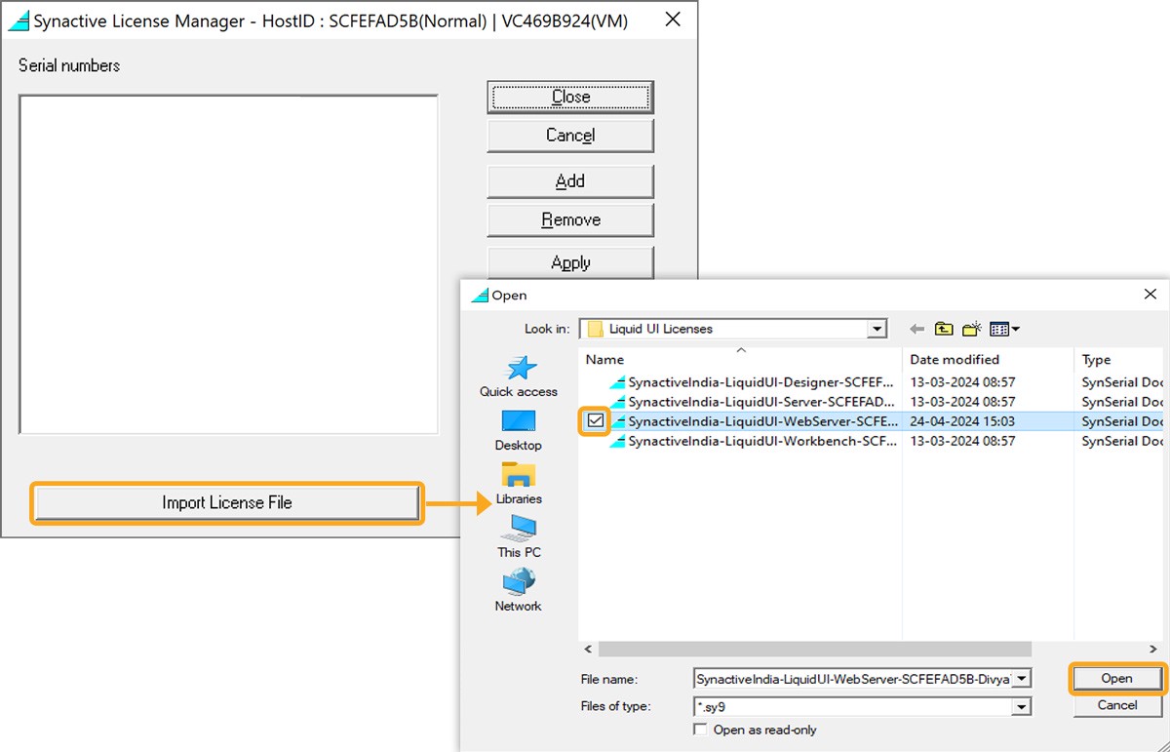Click date 24-04-2024 15:03 cell

[x=962, y=421]
